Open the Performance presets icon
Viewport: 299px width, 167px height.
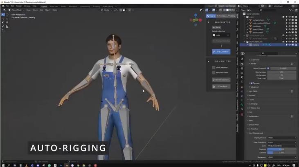292,116
